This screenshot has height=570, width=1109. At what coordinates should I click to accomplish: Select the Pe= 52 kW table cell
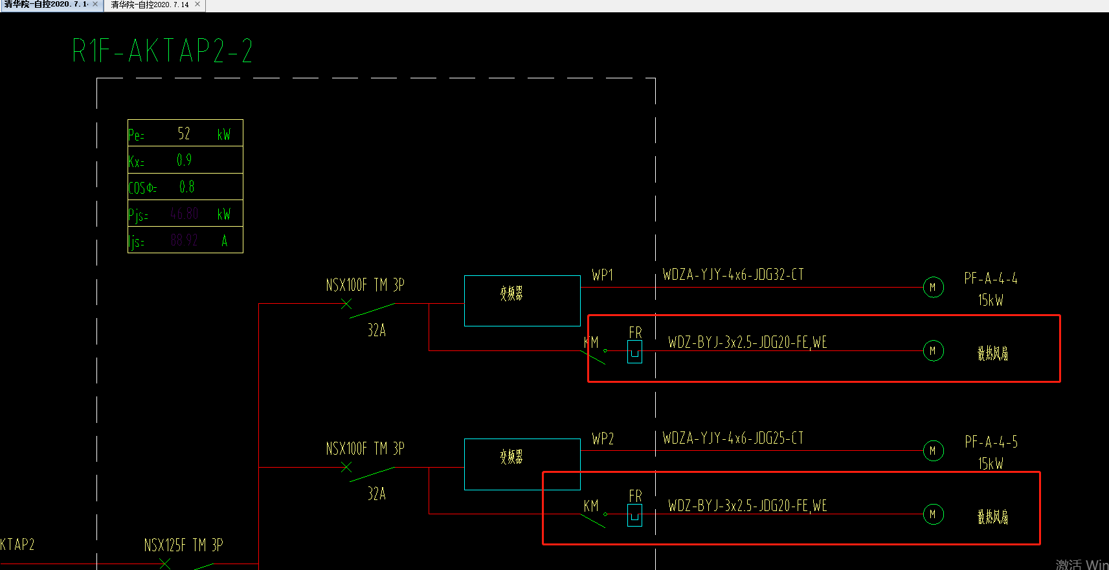point(185,133)
